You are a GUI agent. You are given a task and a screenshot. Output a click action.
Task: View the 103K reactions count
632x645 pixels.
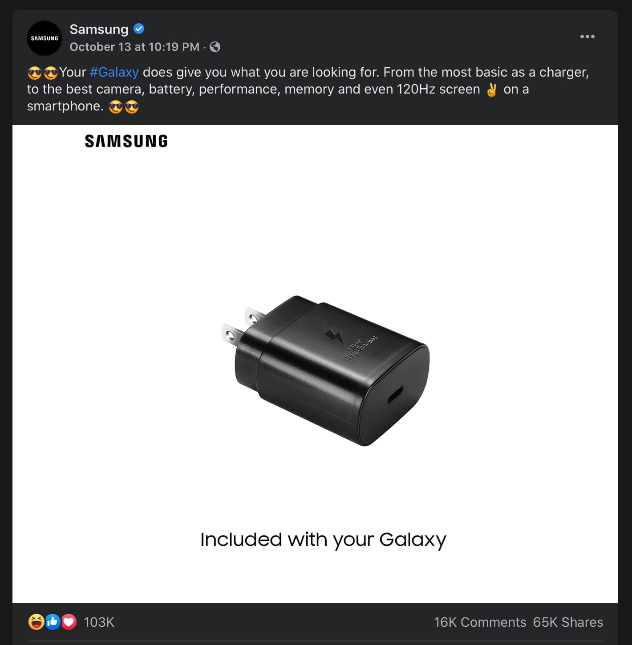pos(99,622)
